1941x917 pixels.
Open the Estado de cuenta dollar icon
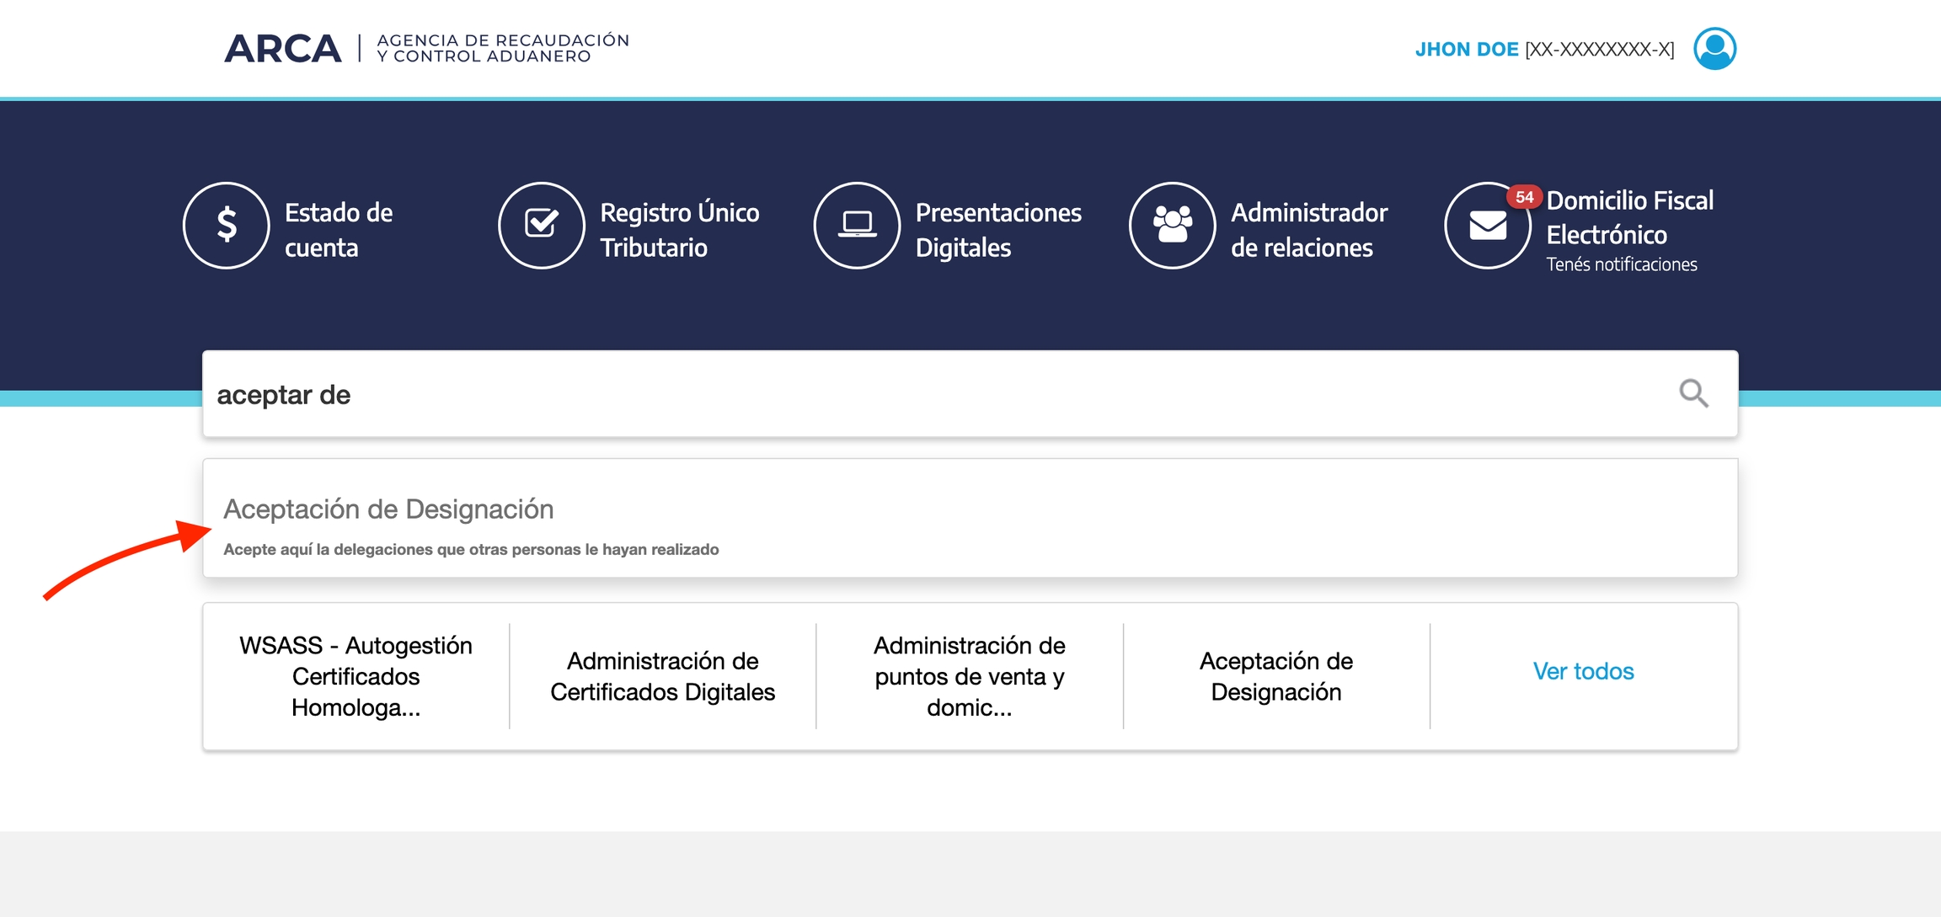pos(226,225)
